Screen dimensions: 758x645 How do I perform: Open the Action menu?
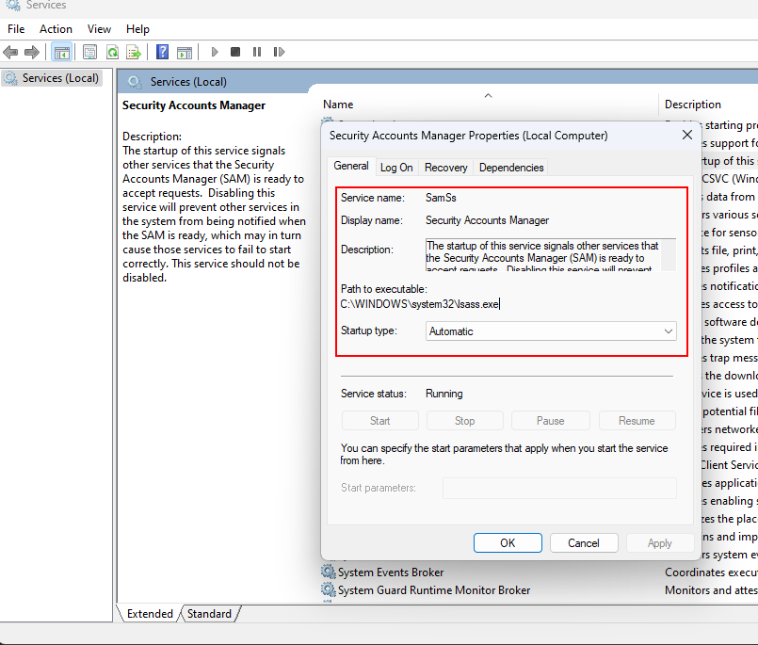click(56, 29)
